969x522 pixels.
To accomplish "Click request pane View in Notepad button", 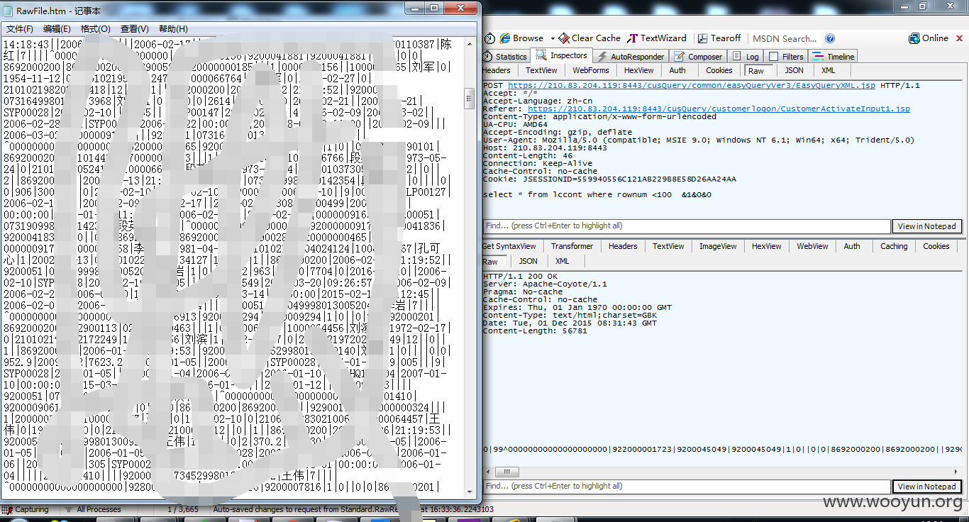I will (x=926, y=226).
